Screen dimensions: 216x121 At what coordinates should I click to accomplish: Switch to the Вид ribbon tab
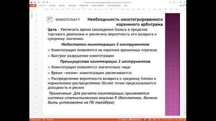(126, 5)
